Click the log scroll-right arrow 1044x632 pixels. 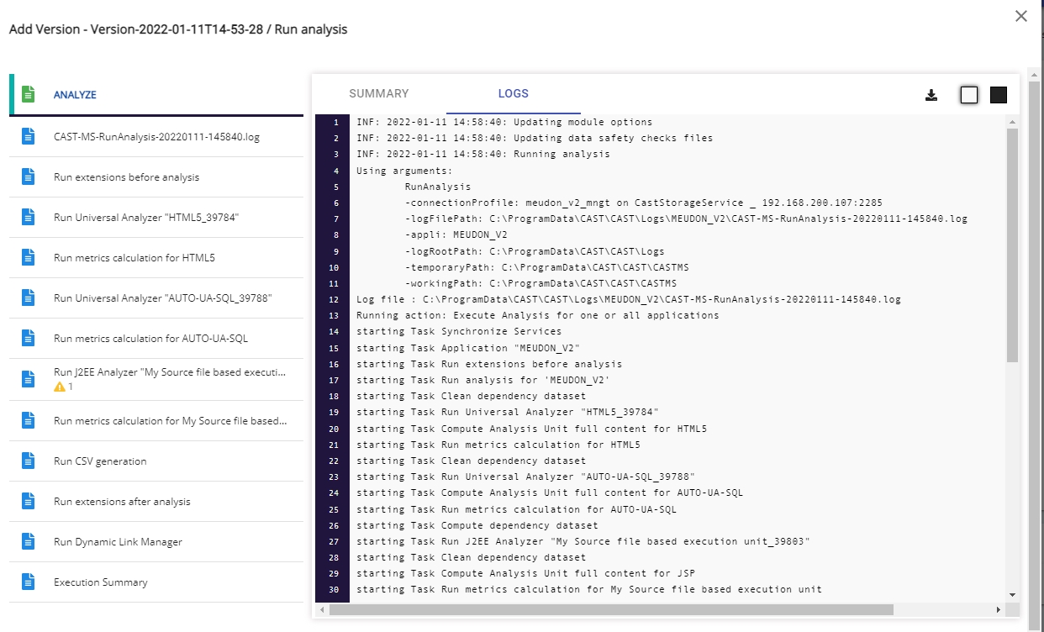coord(999,609)
